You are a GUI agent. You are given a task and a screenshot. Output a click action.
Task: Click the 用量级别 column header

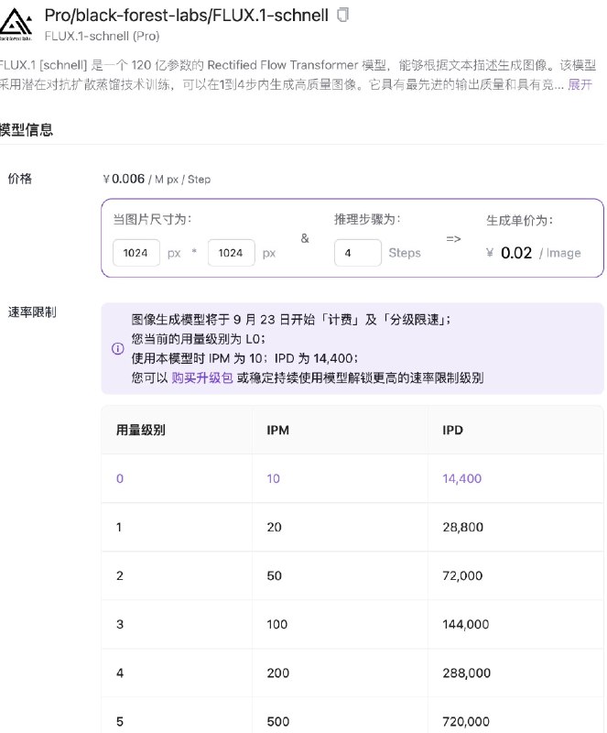click(141, 430)
